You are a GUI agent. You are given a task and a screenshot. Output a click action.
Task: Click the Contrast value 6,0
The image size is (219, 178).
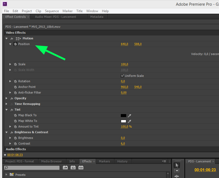(x=123, y=144)
